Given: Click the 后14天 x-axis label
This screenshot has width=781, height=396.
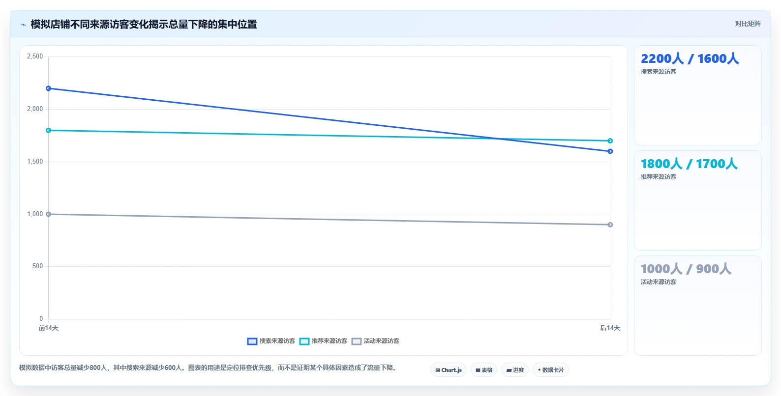Looking at the screenshot, I should coord(610,328).
